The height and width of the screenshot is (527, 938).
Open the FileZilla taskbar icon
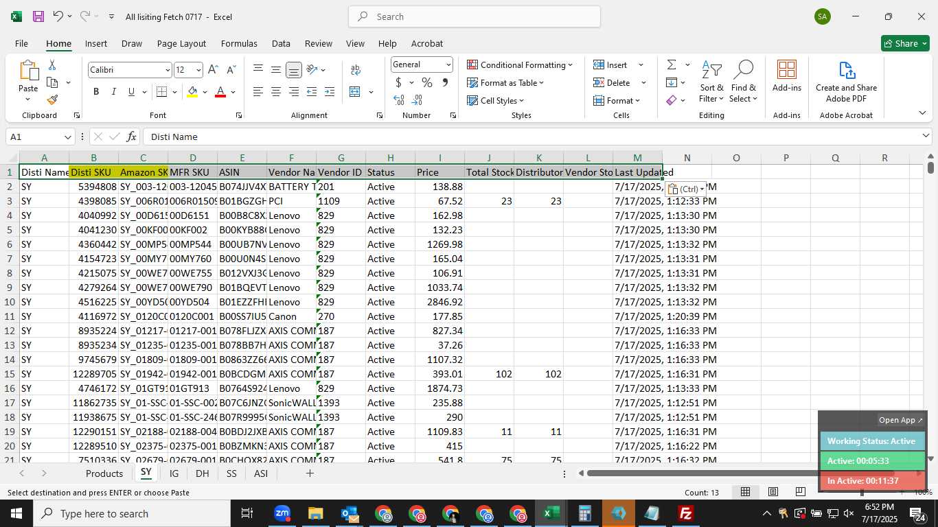click(685, 513)
